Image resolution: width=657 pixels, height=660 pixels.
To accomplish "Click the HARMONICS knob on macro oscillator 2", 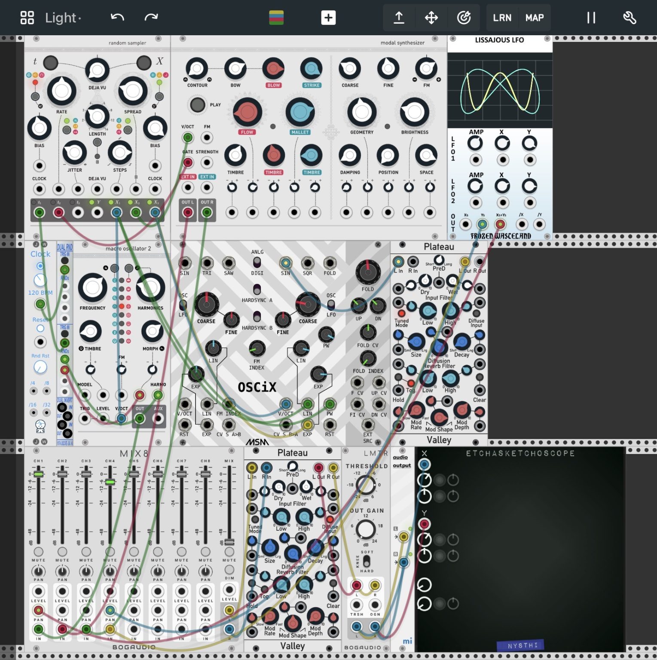I will coord(150,287).
